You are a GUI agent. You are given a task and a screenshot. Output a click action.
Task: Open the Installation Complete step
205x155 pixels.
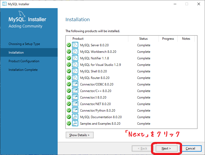point(23,70)
